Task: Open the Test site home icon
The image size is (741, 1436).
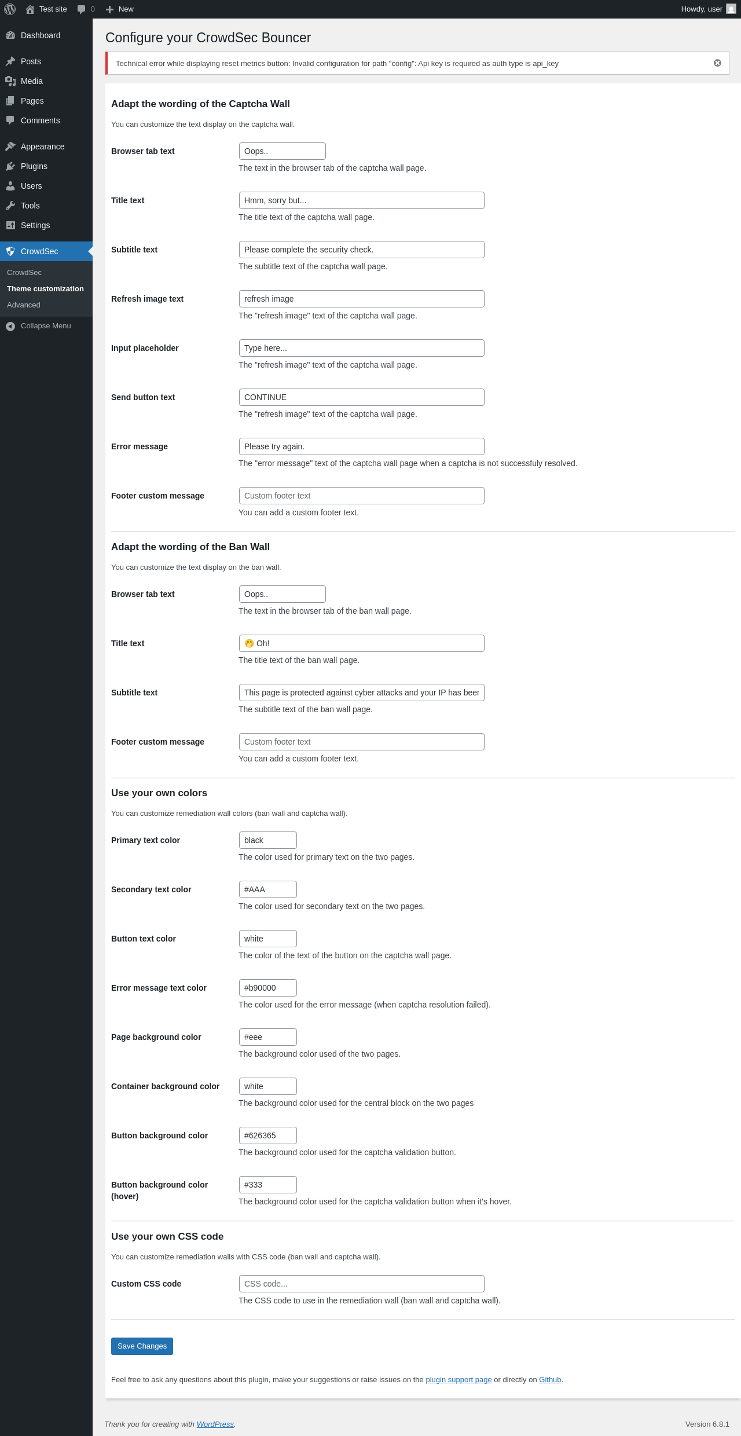Action: point(30,9)
